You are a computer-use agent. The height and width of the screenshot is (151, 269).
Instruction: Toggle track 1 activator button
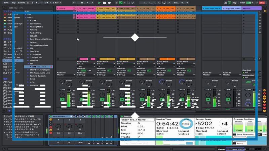pyautogui.click(x=62, y=100)
